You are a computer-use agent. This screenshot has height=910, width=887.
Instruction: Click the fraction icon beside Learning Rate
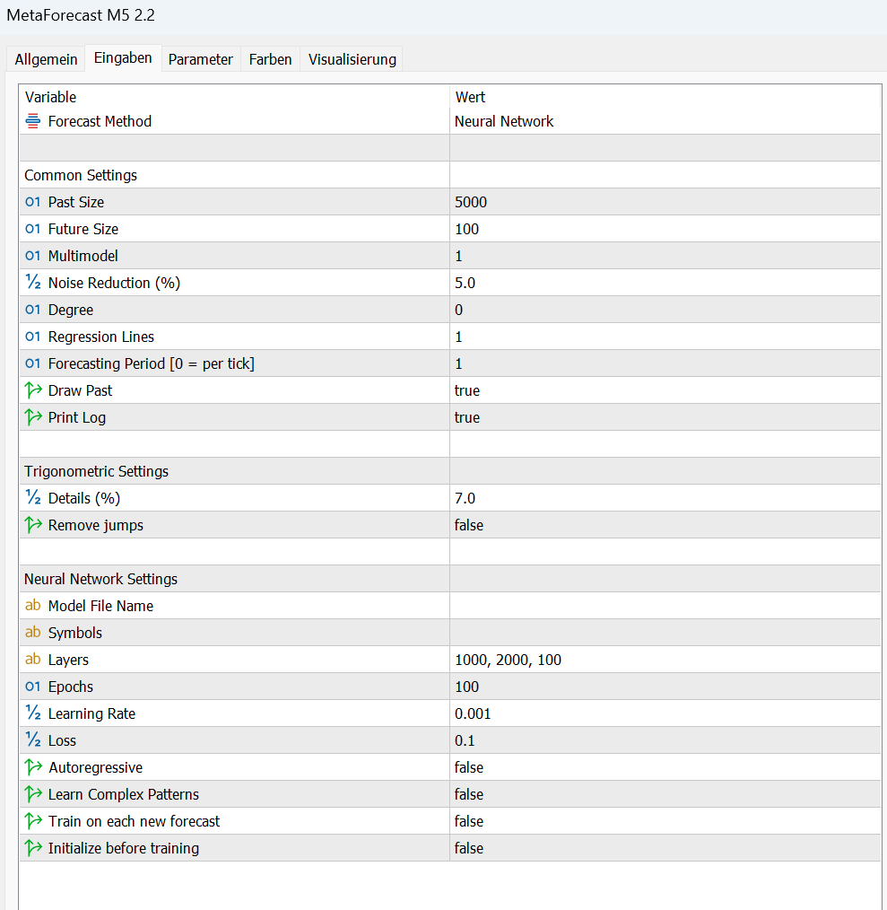[x=33, y=713]
